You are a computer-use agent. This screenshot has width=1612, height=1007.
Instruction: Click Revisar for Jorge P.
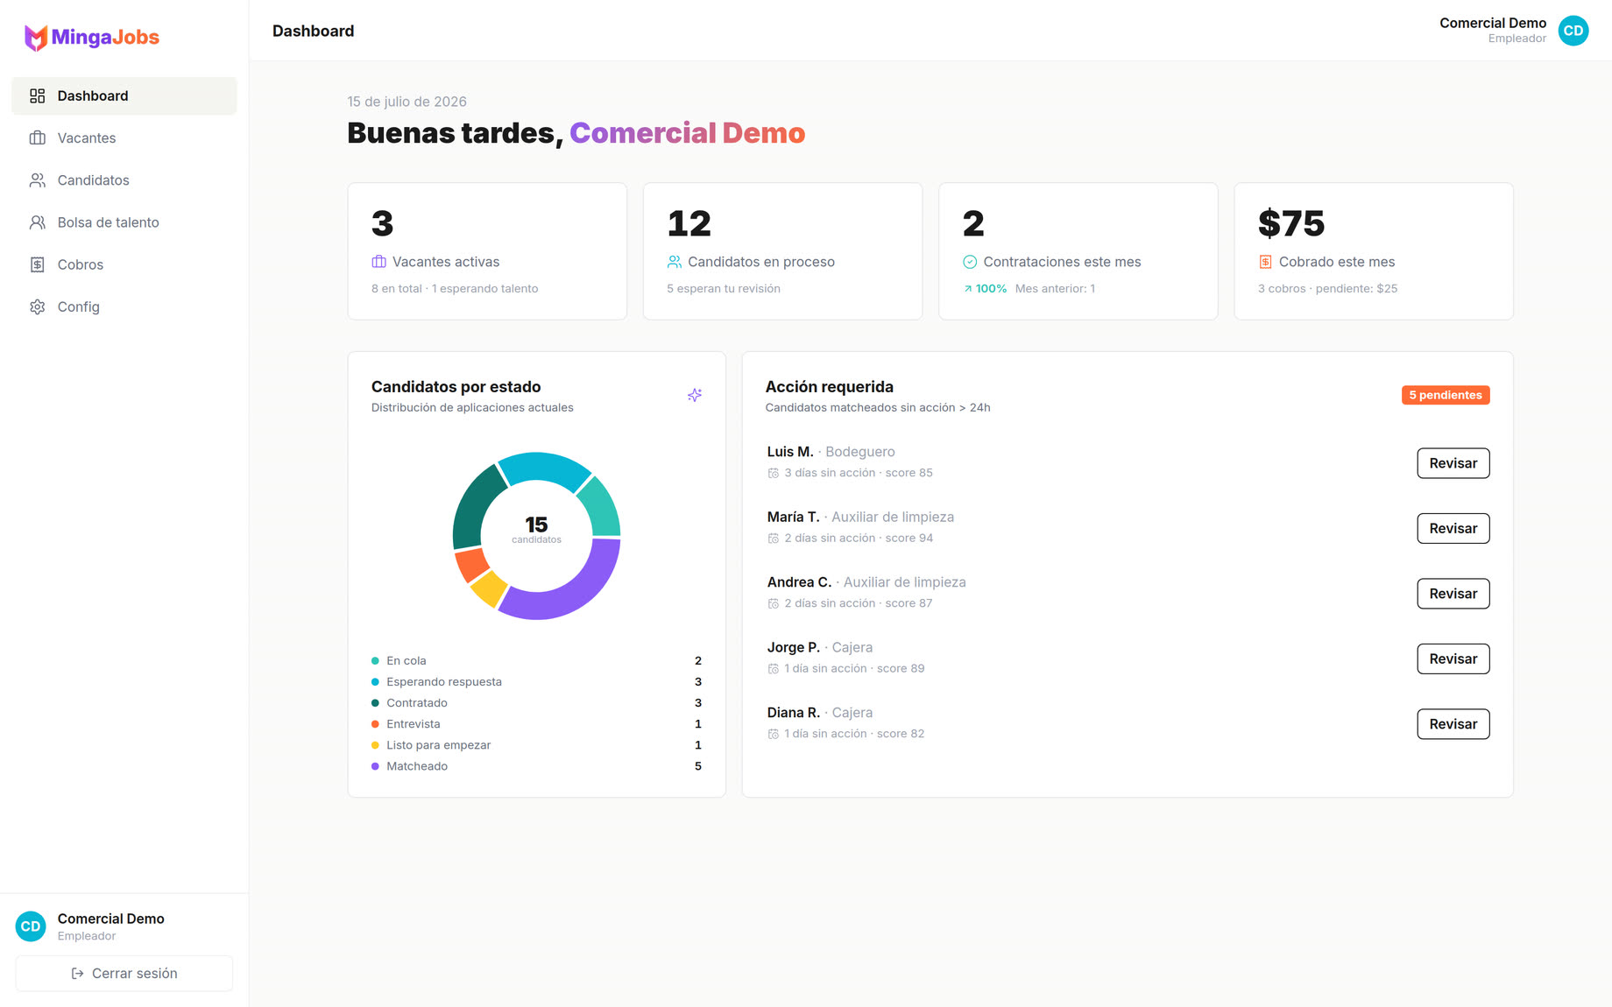click(1453, 658)
